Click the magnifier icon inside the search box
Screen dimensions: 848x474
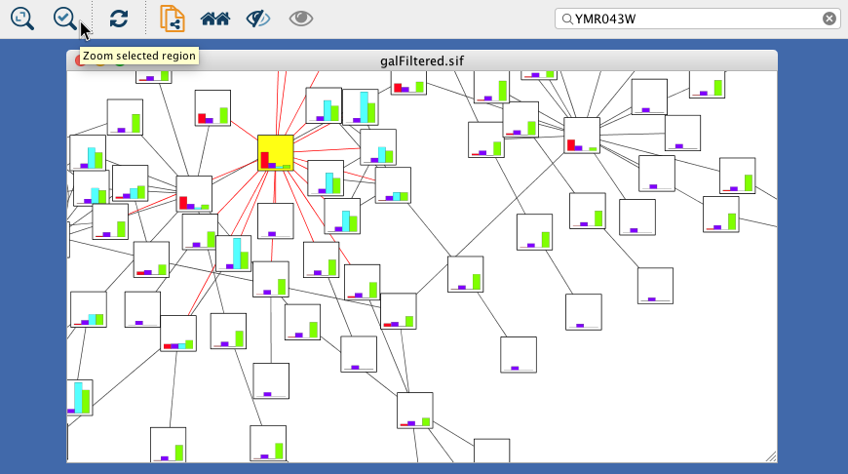(x=566, y=19)
